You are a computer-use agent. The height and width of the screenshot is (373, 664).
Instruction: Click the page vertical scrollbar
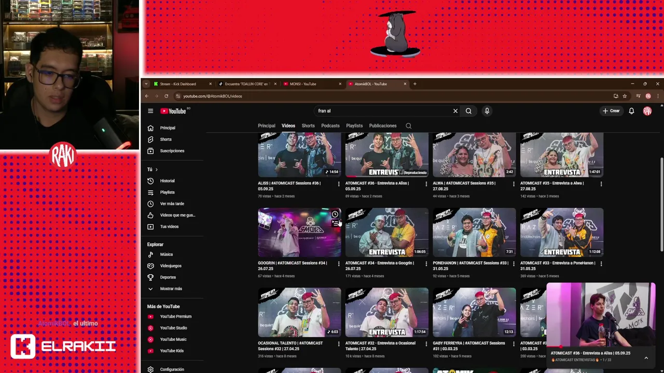(661, 205)
